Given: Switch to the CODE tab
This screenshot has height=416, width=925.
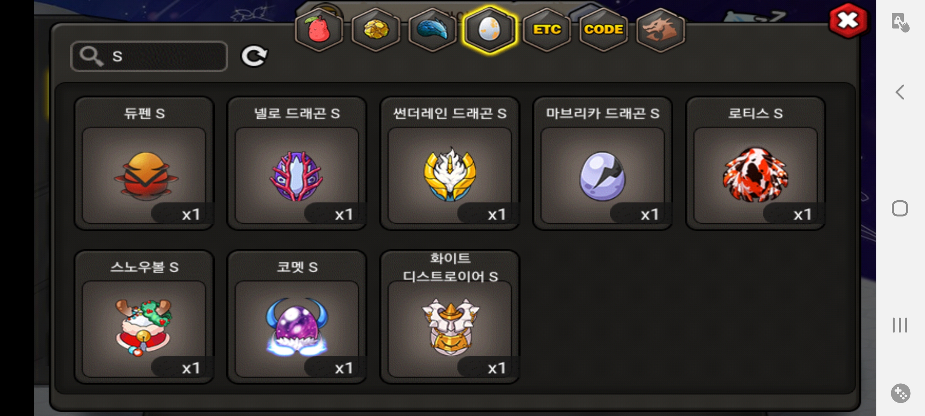Looking at the screenshot, I should (x=604, y=30).
